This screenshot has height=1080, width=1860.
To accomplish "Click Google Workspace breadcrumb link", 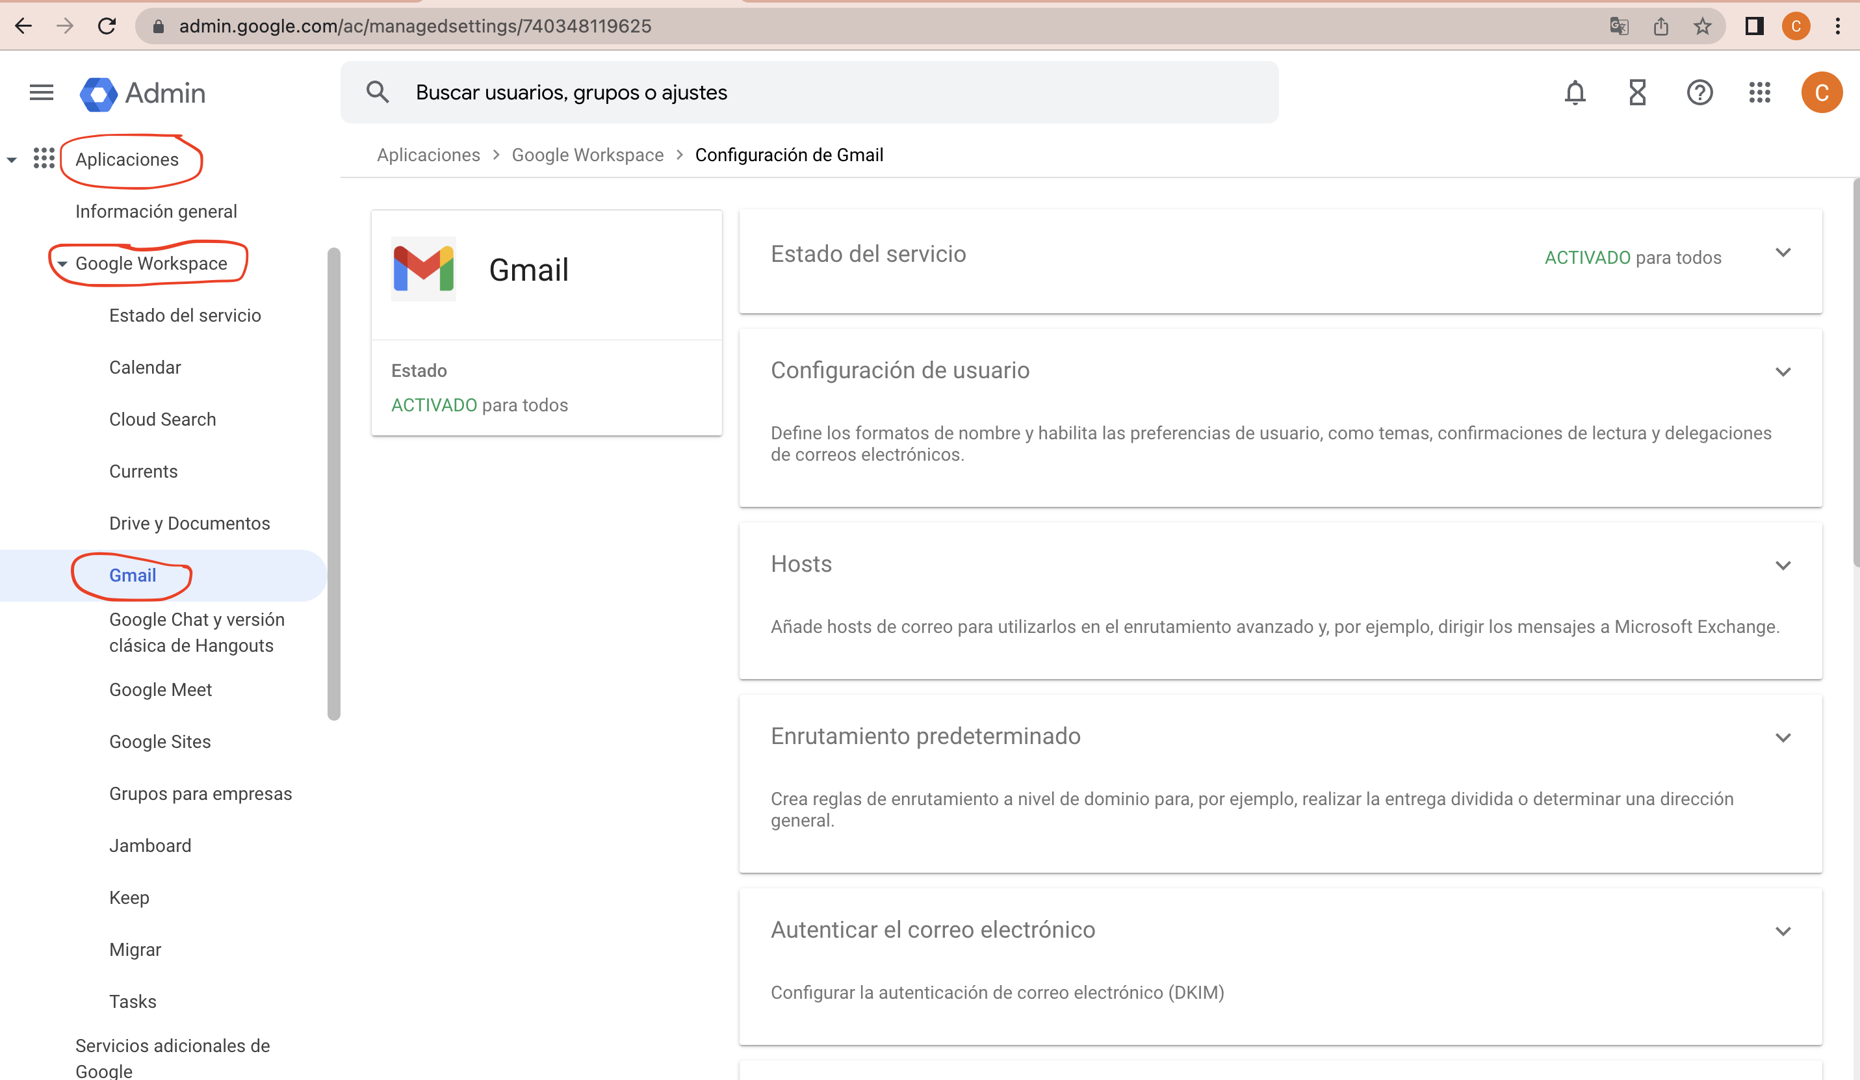I will tap(588, 155).
